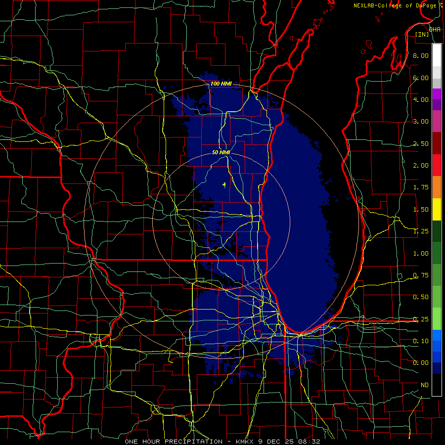Click the 4.00 legend value
Screen dimensions: 445x445
pyautogui.click(x=421, y=99)
